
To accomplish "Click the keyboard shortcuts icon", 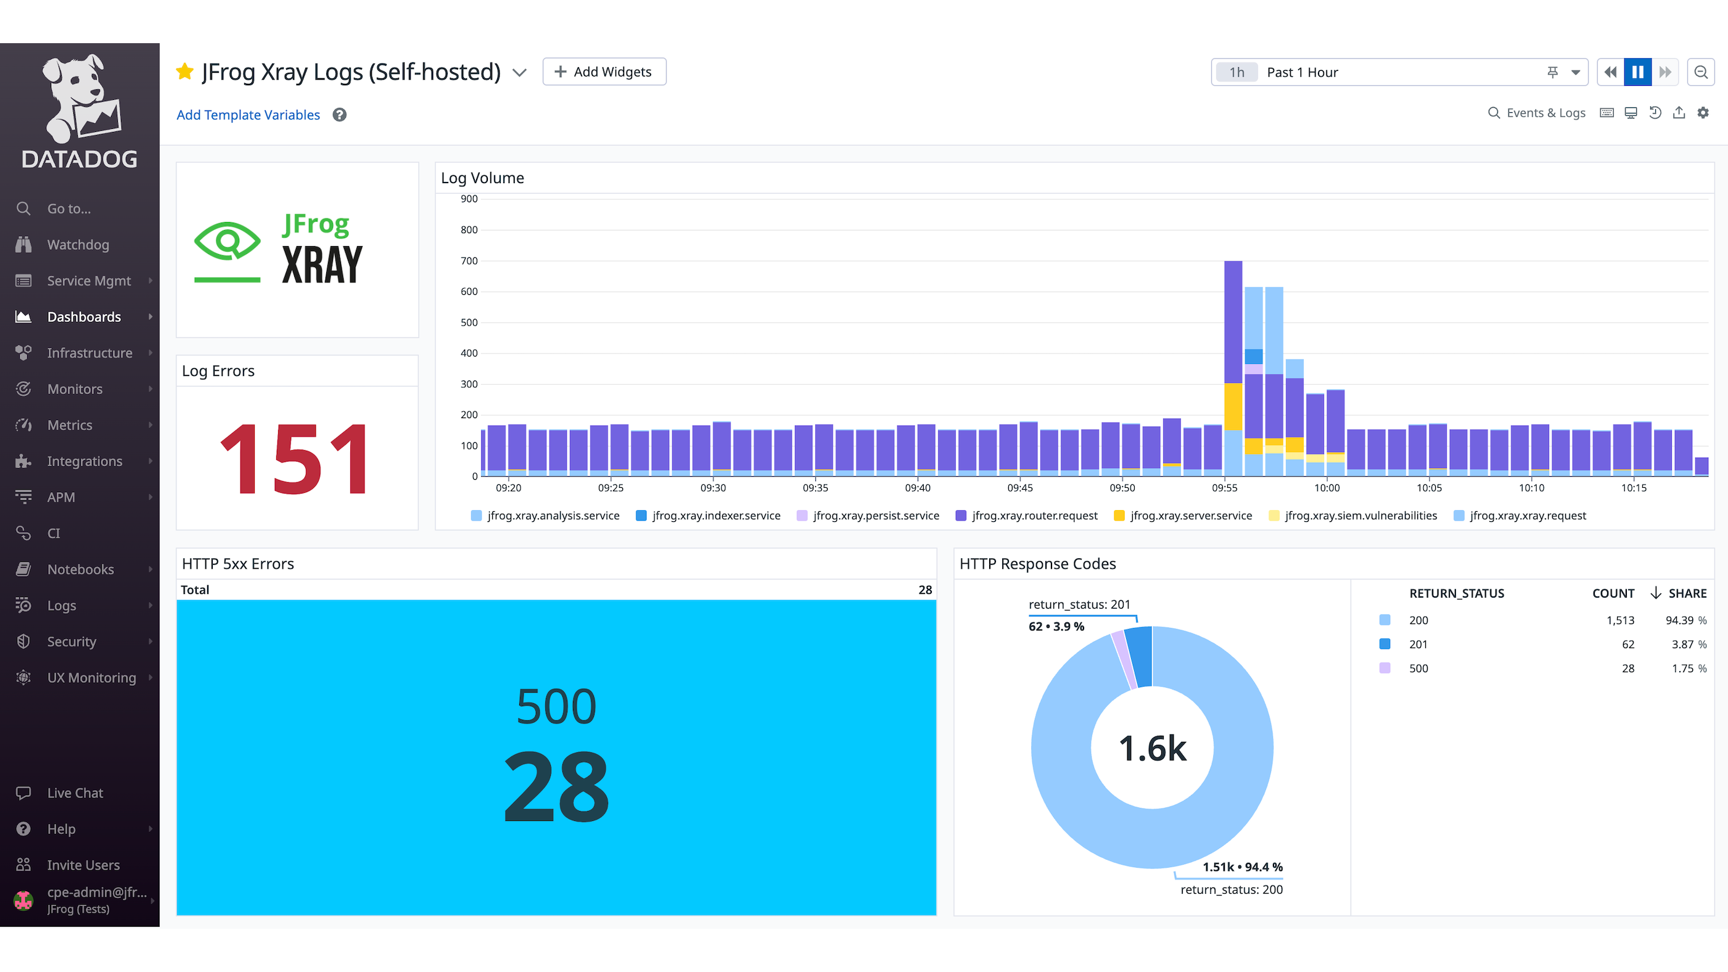I will (1607, 113).
